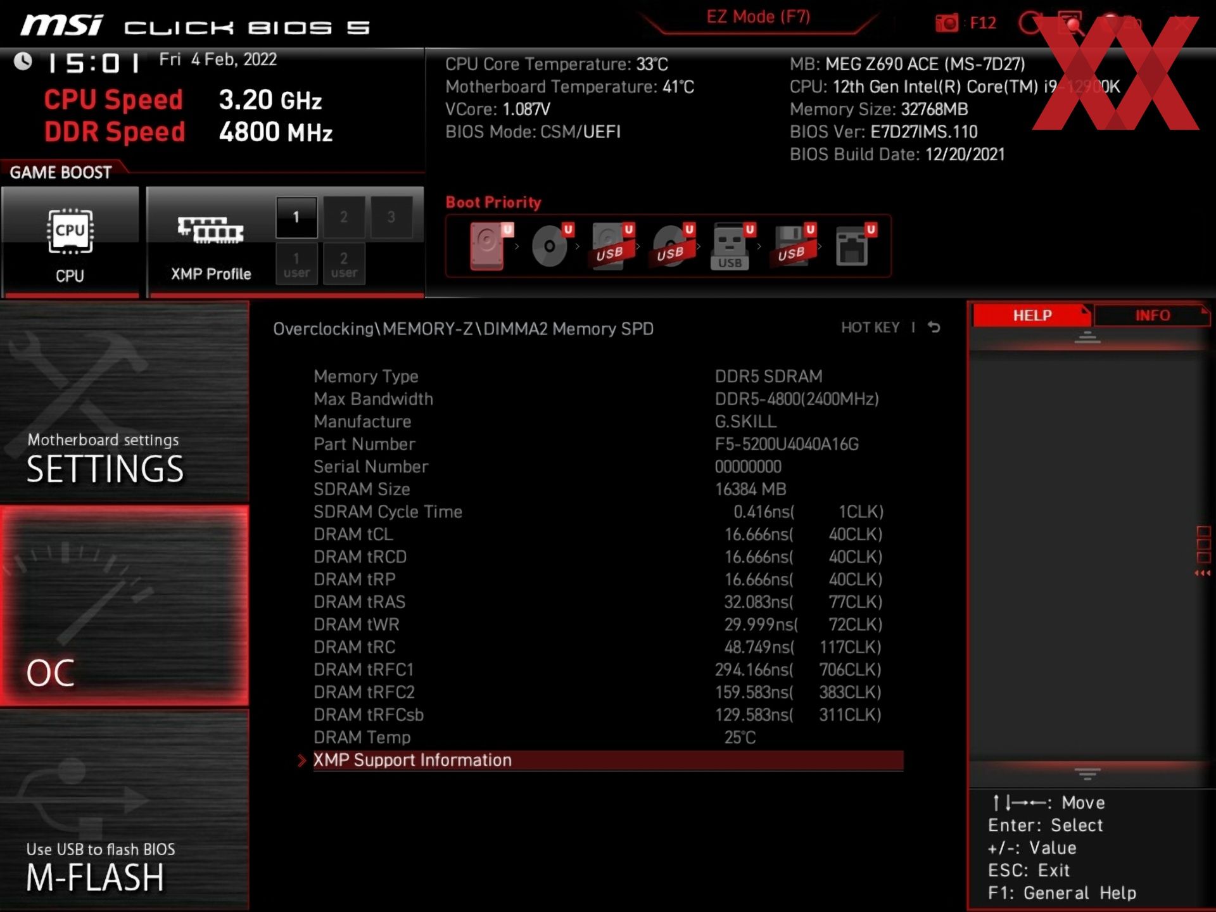The width and height of the screenshot is (1216, 912).
Task: Open the Motherboard SETTINGS section
Action: [x=124, y=402]
